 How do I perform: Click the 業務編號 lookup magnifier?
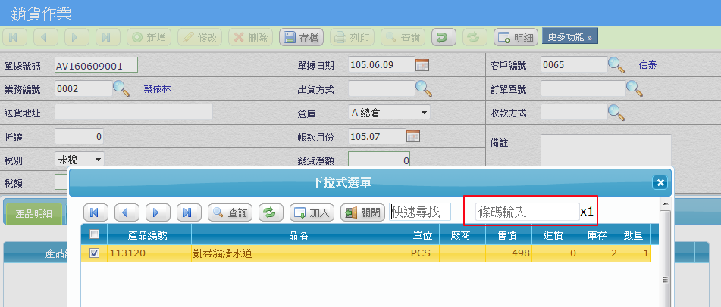[121, 88]
